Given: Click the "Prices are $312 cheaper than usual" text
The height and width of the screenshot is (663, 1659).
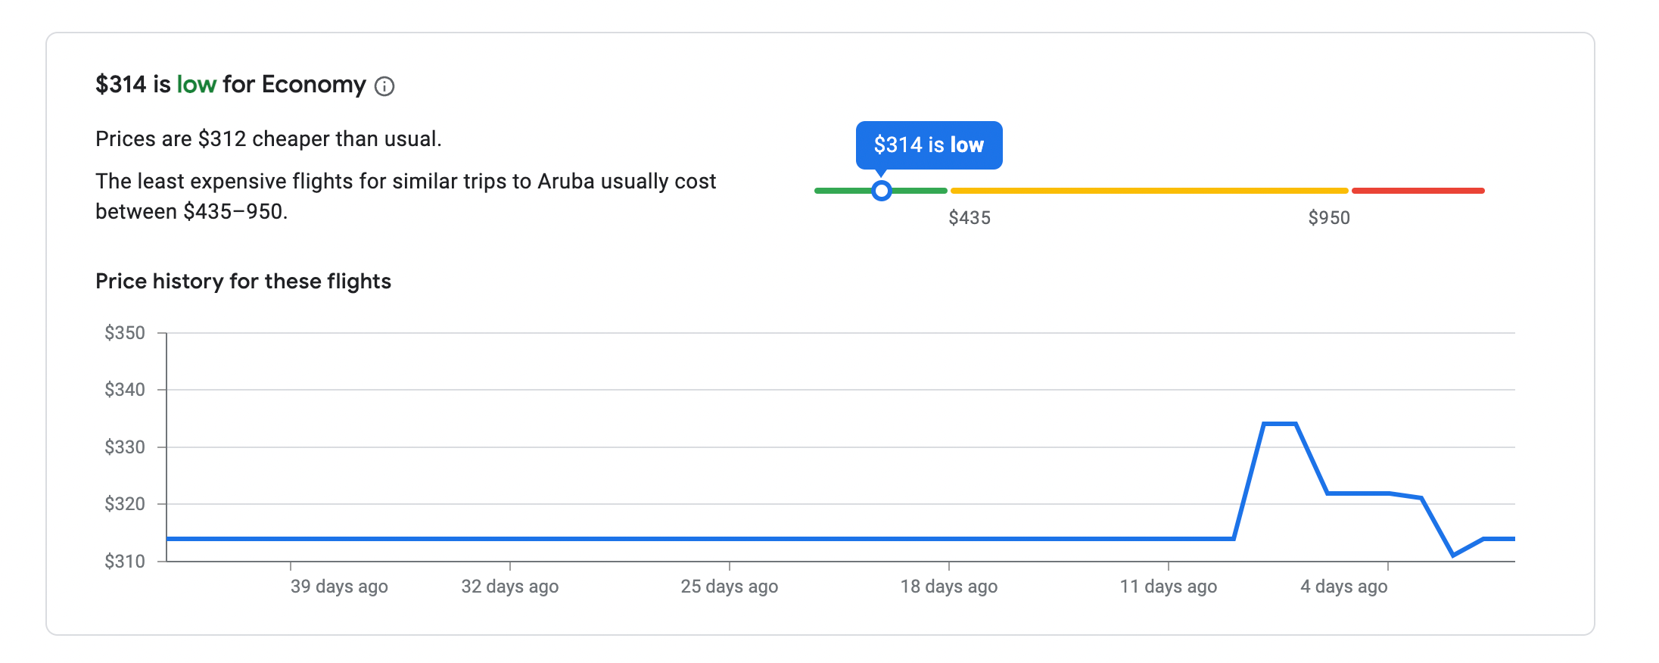Looking at the screenshot, I should (269, 139).
